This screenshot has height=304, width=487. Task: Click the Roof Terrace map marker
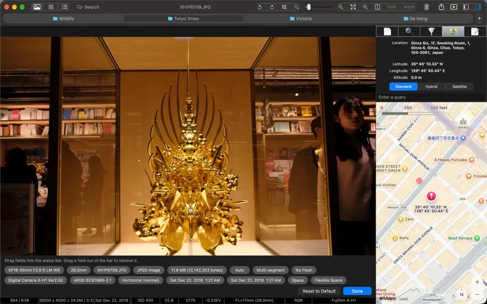pos(477,238)
